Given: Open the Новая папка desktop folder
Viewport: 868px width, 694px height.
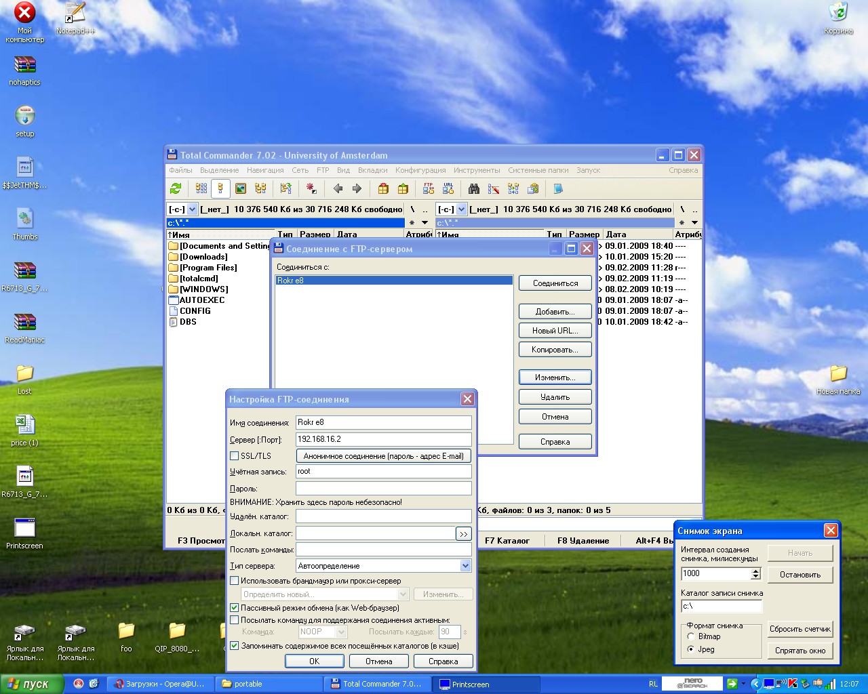Looking at the screenshot, I should tap(839, 380).
